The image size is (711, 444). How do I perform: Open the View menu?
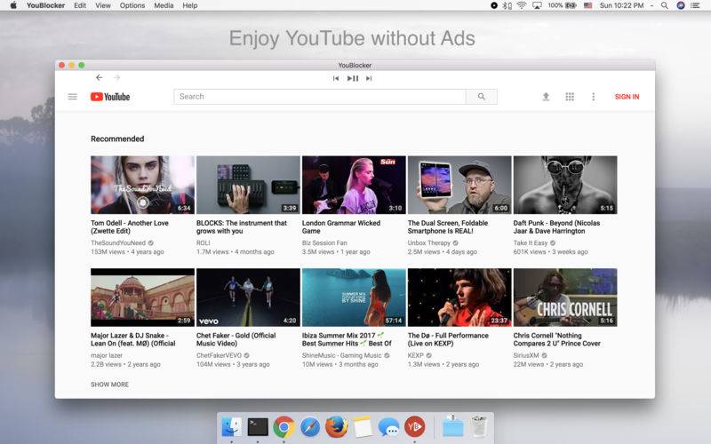(103, 5)
